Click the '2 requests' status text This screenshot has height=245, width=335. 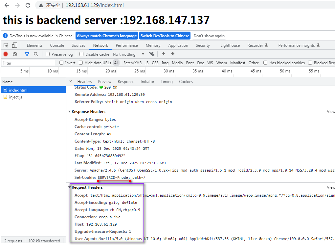tap(13, 241)
